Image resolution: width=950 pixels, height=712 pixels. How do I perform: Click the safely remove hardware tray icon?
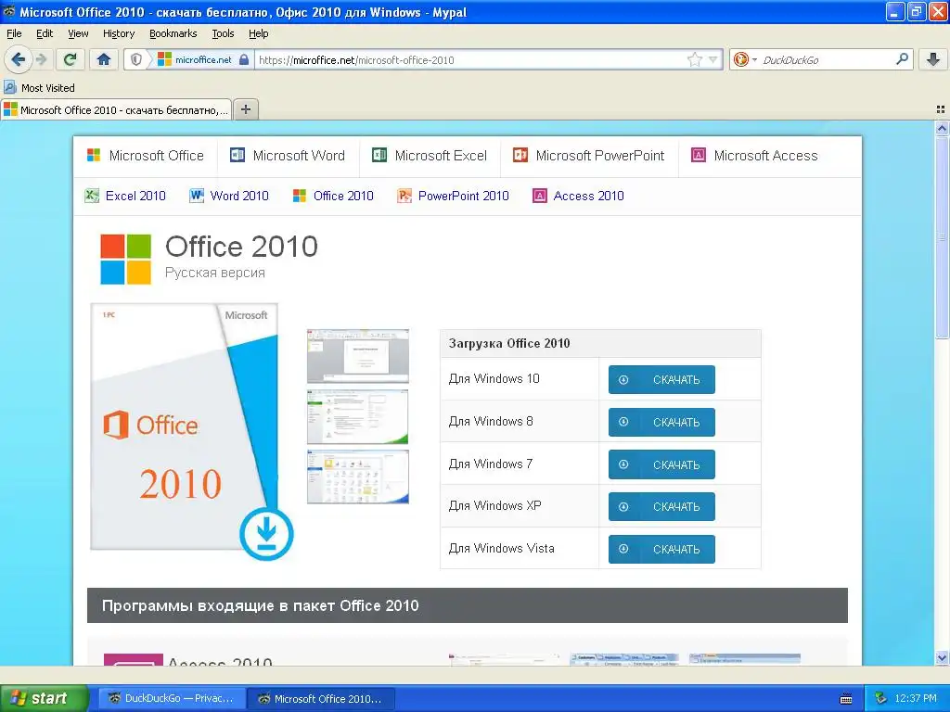(x=881, y=698)
